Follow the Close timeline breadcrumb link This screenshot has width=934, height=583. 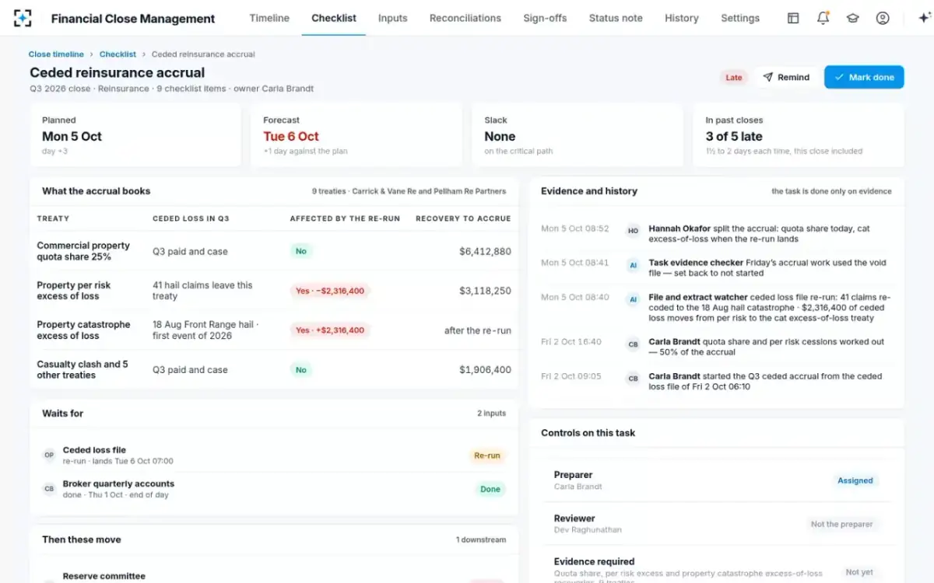(56, 54)
